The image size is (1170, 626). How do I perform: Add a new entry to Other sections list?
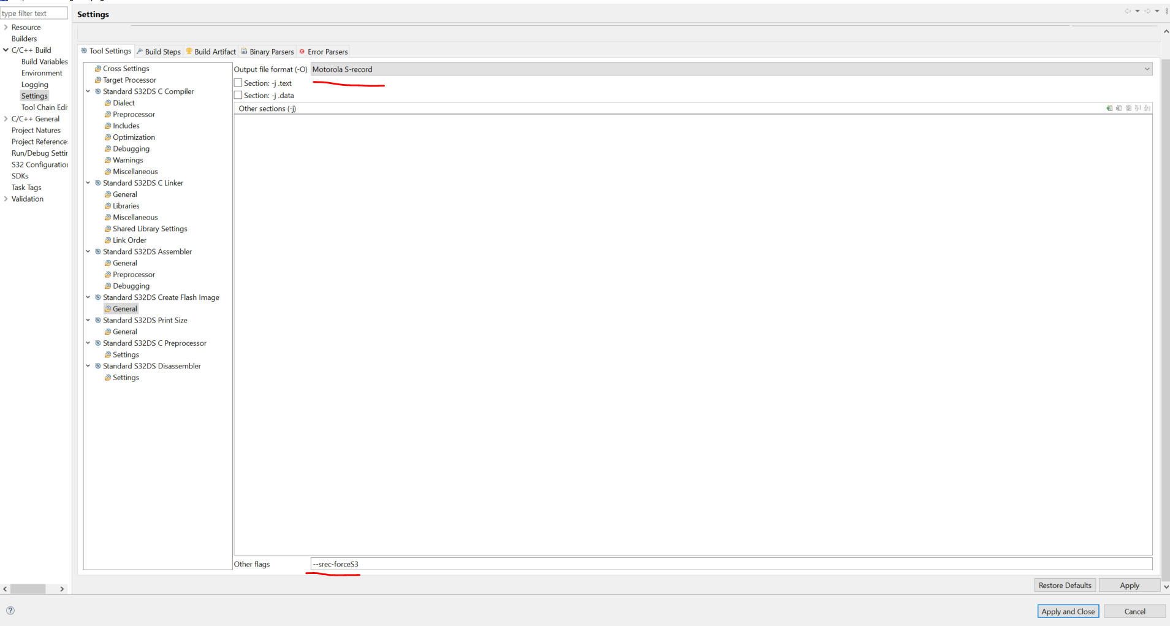tap(1109, 108)
